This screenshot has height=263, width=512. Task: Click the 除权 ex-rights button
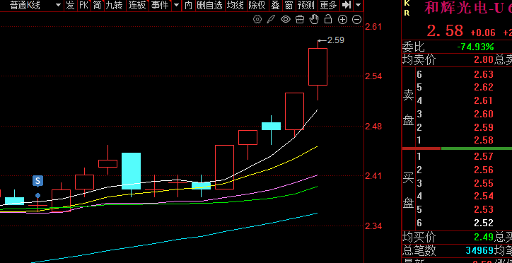point(257,5)
